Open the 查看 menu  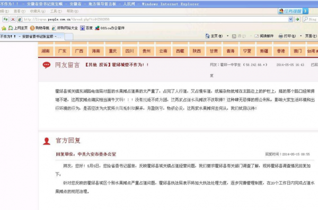(x=20, y=11)
